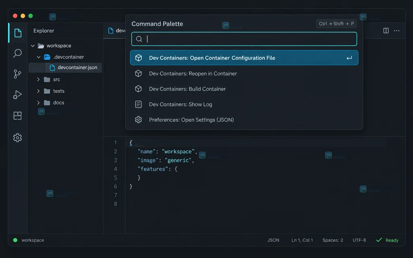Click UTF-8 encoding in status bar
413x258 pixels.
coord(359,240)
